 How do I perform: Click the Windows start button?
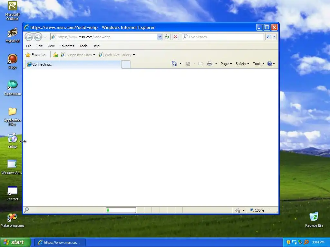15,242
